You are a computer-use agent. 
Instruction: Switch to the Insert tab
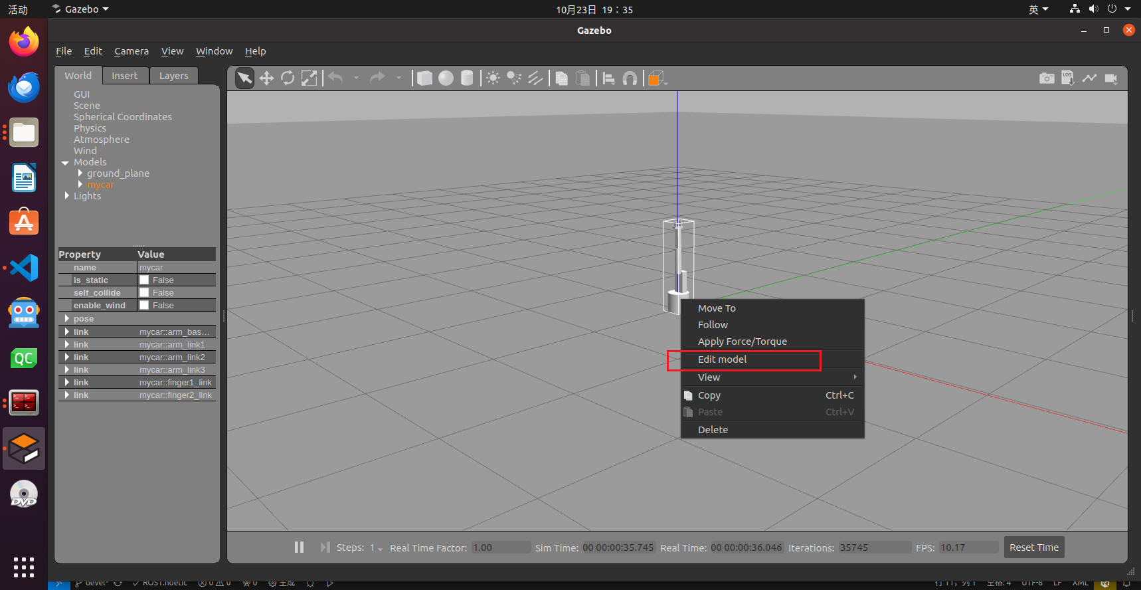click(125, 76)
